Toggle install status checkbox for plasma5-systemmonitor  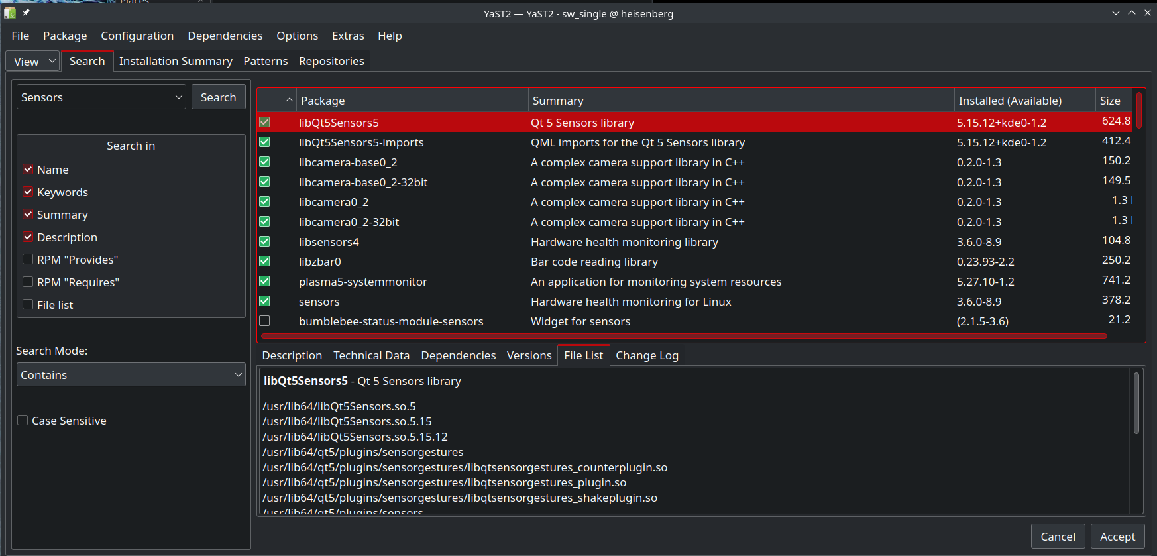coord(264,281)
